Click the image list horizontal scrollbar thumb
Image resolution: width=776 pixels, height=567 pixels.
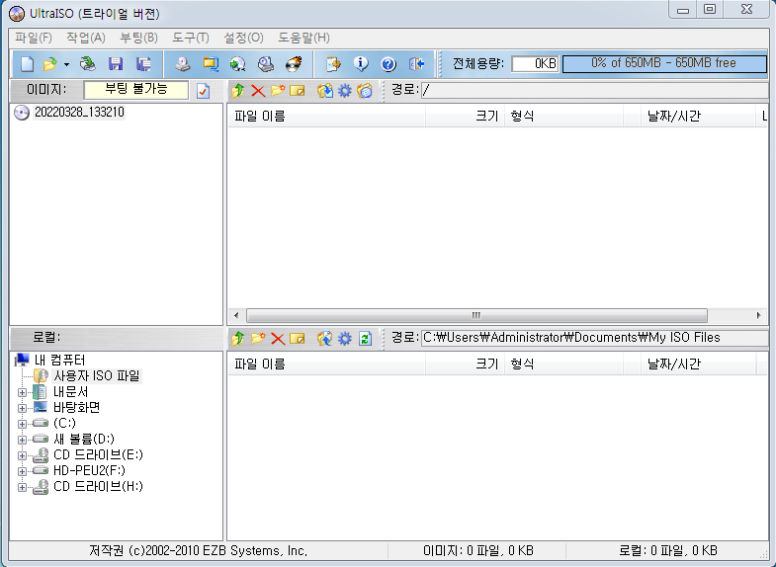pyautogui.click(x=476, y=315)
